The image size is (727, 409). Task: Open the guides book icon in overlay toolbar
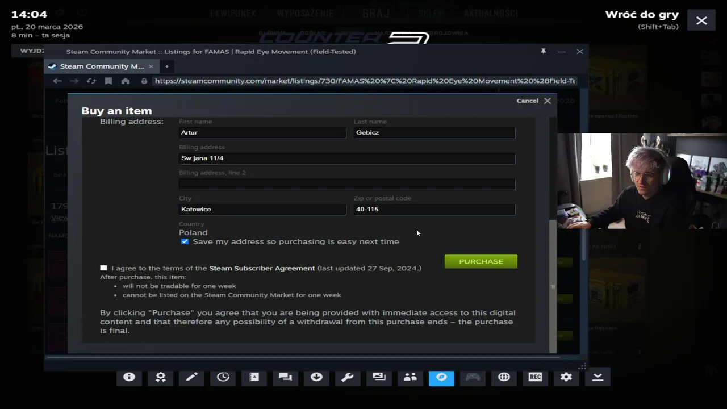254,377
